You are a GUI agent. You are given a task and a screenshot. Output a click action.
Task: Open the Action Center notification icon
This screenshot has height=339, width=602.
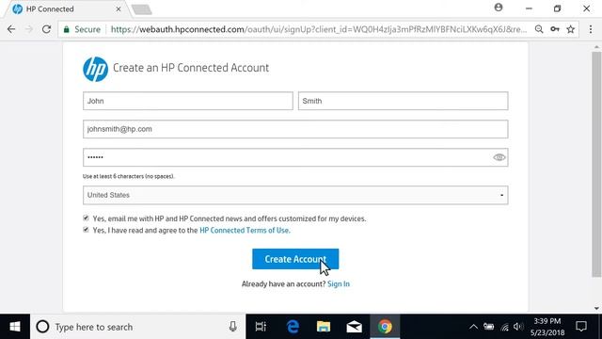coord(581,327)
